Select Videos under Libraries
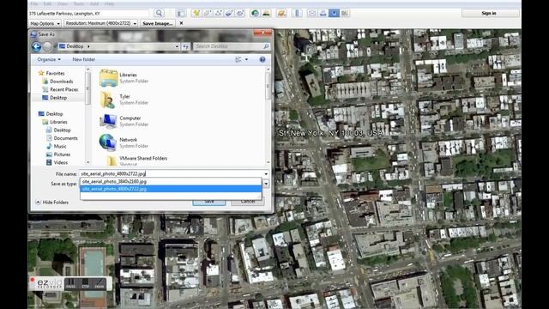Image resolution: width=549 pixels, height=309 pixels. [x=57, y=162]
